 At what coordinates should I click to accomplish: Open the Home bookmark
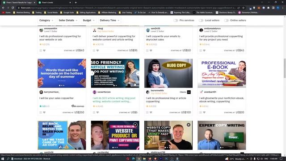pos(6,13)
